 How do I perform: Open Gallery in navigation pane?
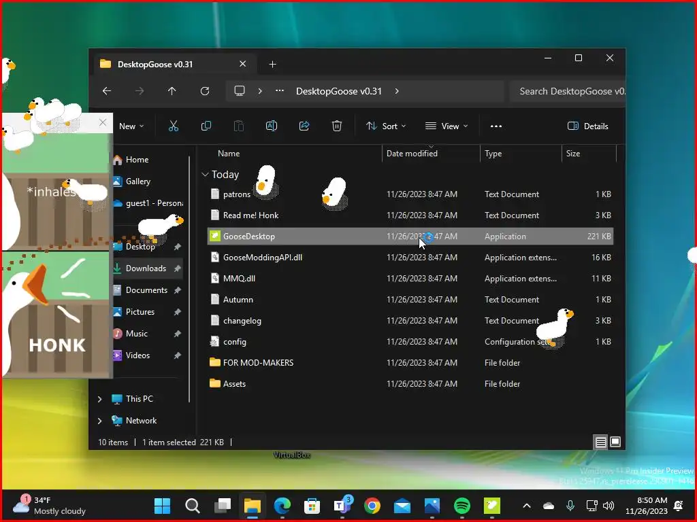(x=137, y=181)
